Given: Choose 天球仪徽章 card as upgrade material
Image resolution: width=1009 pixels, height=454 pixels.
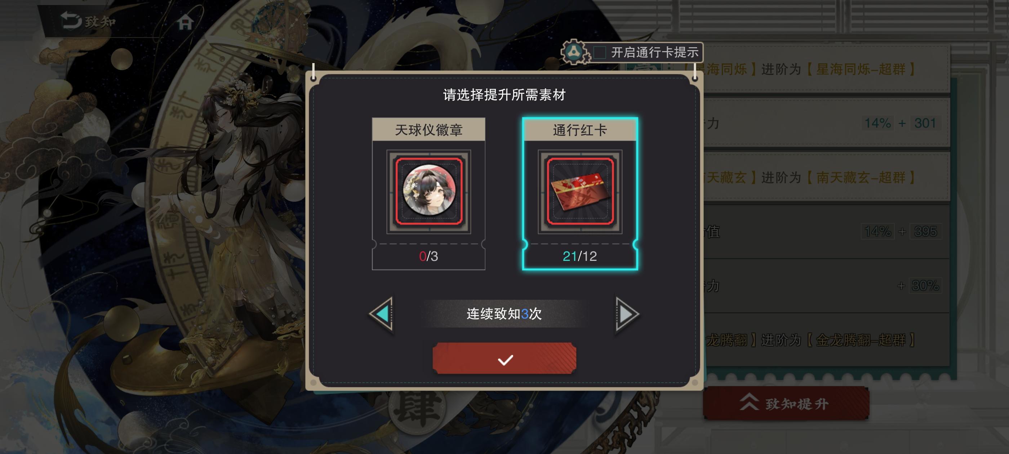Looking at the screenshot, I should [x=428, y=193].
